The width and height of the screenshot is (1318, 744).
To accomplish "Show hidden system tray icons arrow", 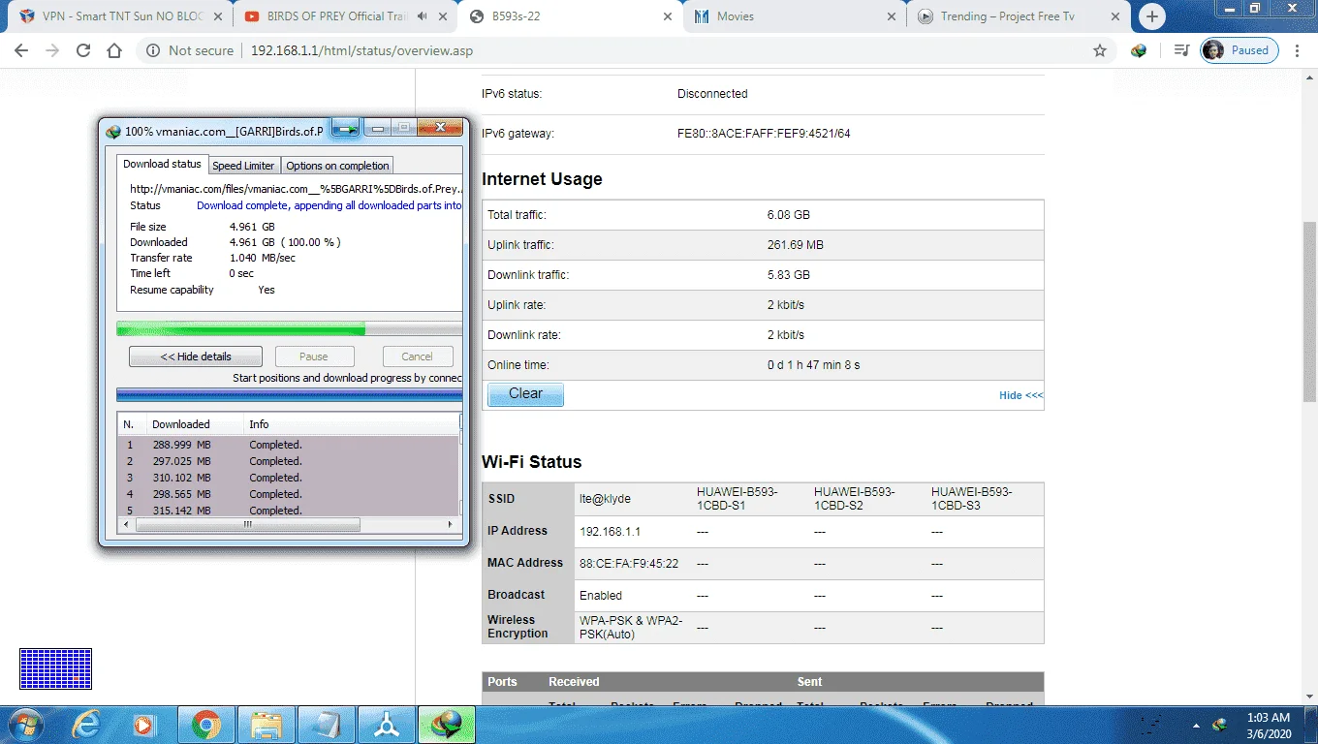I will click(1198, 725).
